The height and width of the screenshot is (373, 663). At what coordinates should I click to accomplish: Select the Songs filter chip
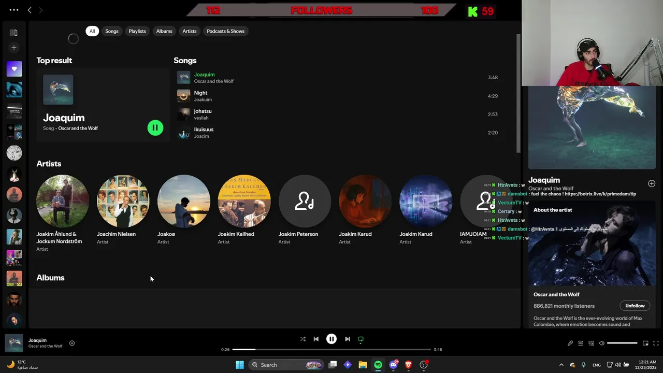click(112, 31)
